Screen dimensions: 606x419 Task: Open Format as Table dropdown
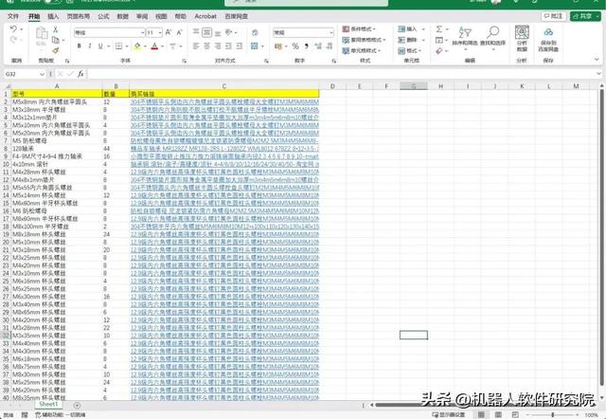[364, 40]
